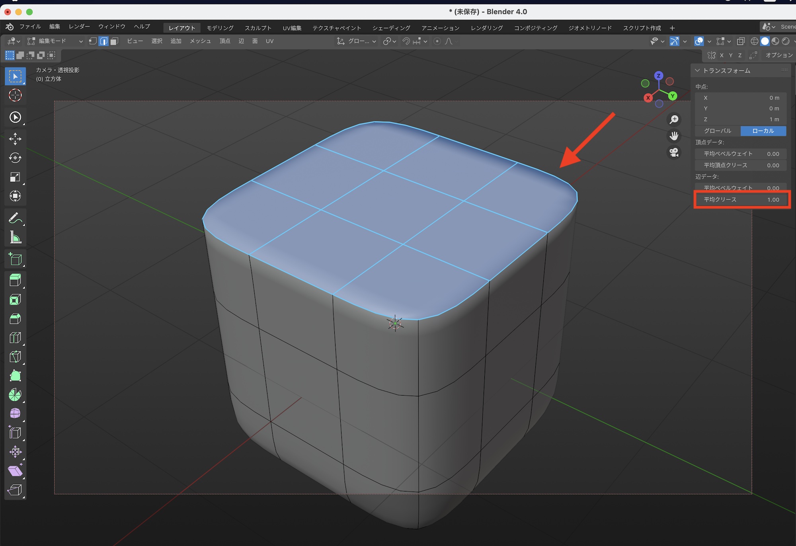796x546 pixels.
Task: Open the メッシュ menu
Action: [x=200, y=41]
